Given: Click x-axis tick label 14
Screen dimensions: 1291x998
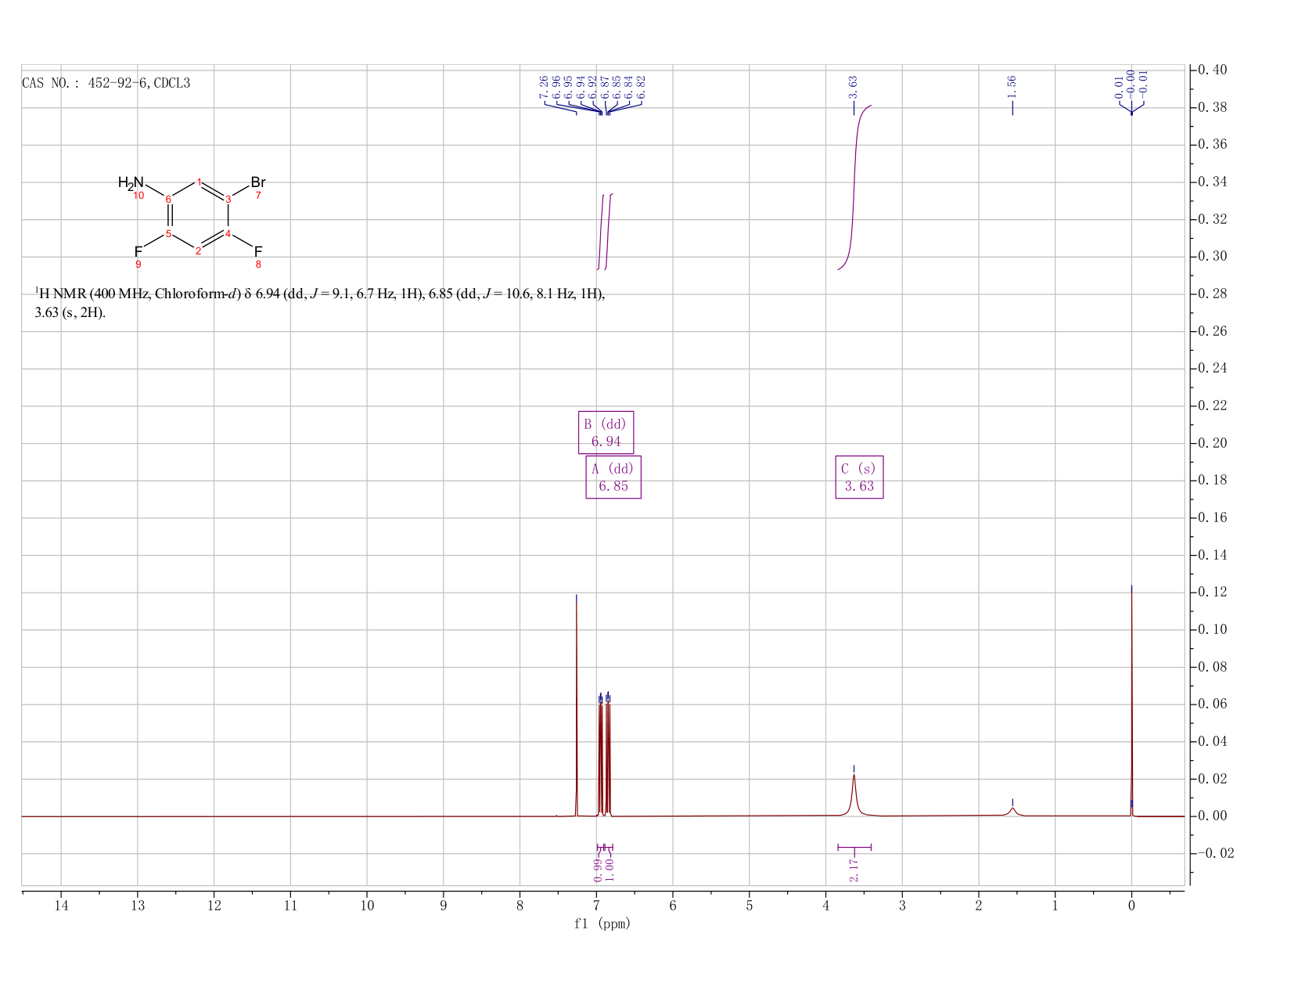Looking at the screenshot, I should tap(61, 906).
